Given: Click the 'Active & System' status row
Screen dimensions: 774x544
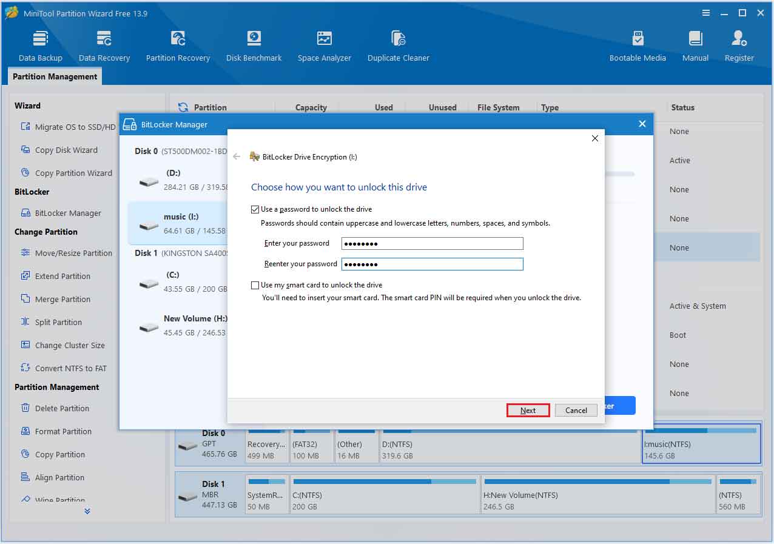Looking at the screenshot, I should 698,306.
